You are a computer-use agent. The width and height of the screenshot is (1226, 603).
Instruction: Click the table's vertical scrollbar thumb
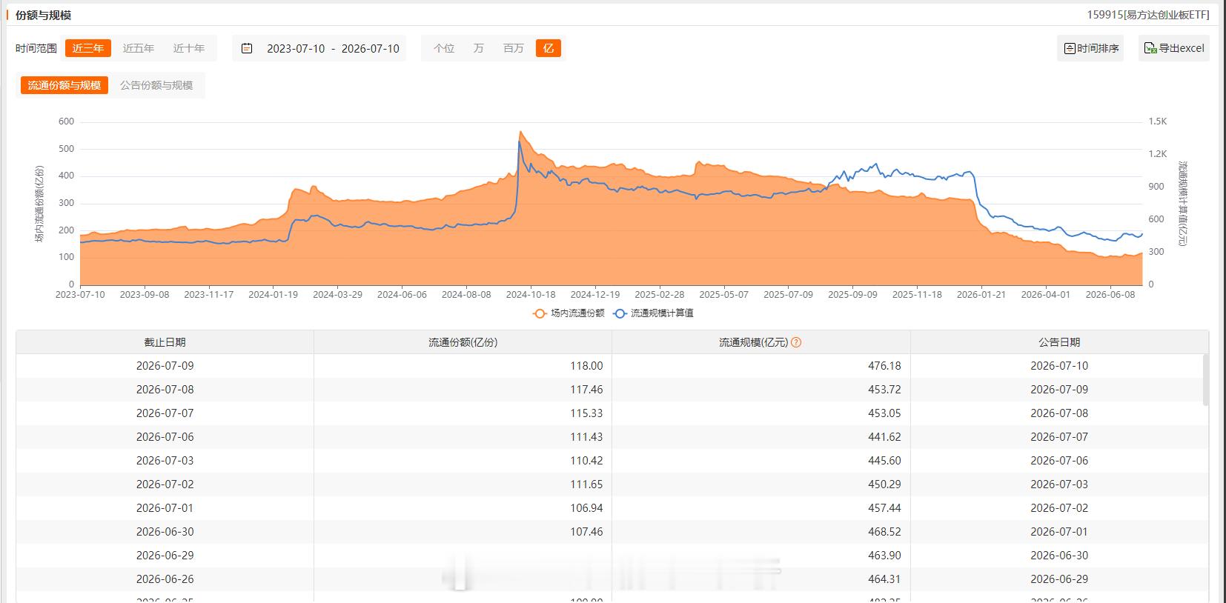pyautogui.click(x=1206, y=379)
